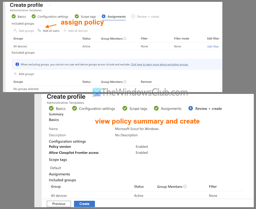
Task: Click green check icon of Basics step in top window
Action: pos(14,16)
